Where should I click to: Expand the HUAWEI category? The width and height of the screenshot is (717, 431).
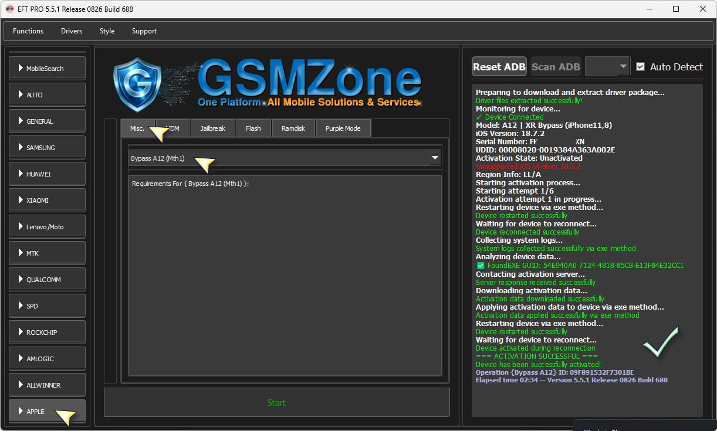(x=48, y=174)
